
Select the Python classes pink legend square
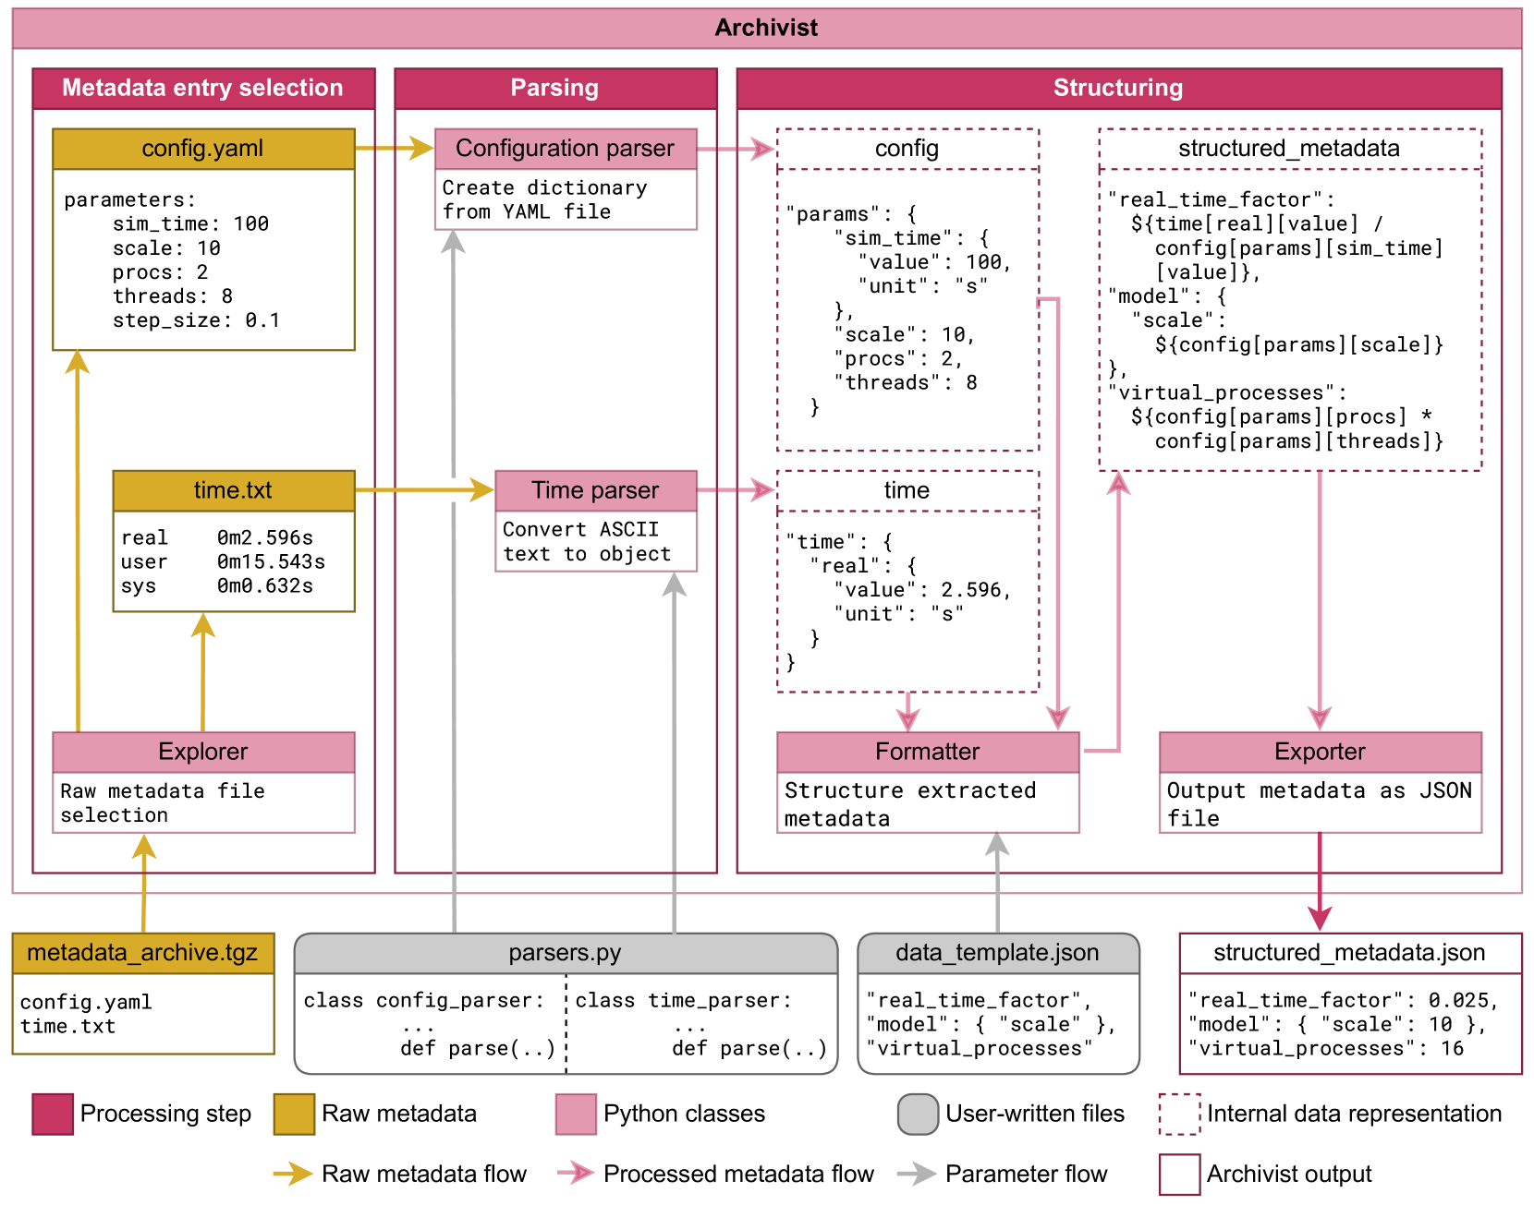(x=576, y=1114)
